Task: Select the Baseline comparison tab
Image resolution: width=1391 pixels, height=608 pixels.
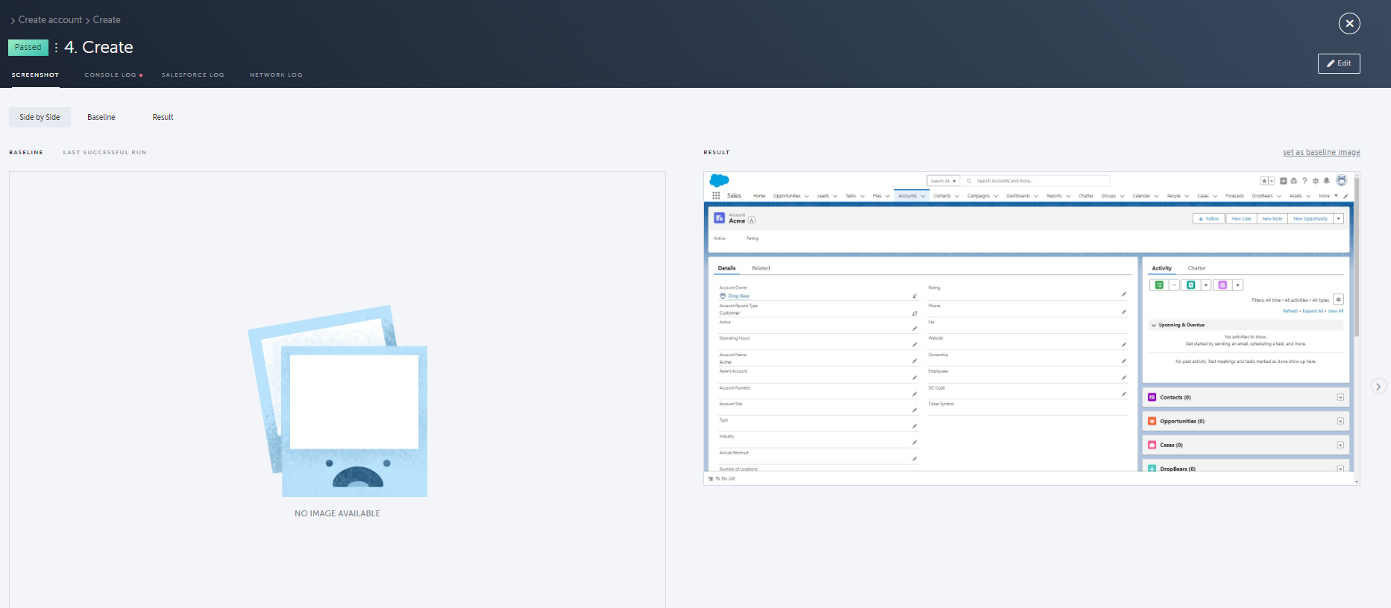Action: point(26,153)
